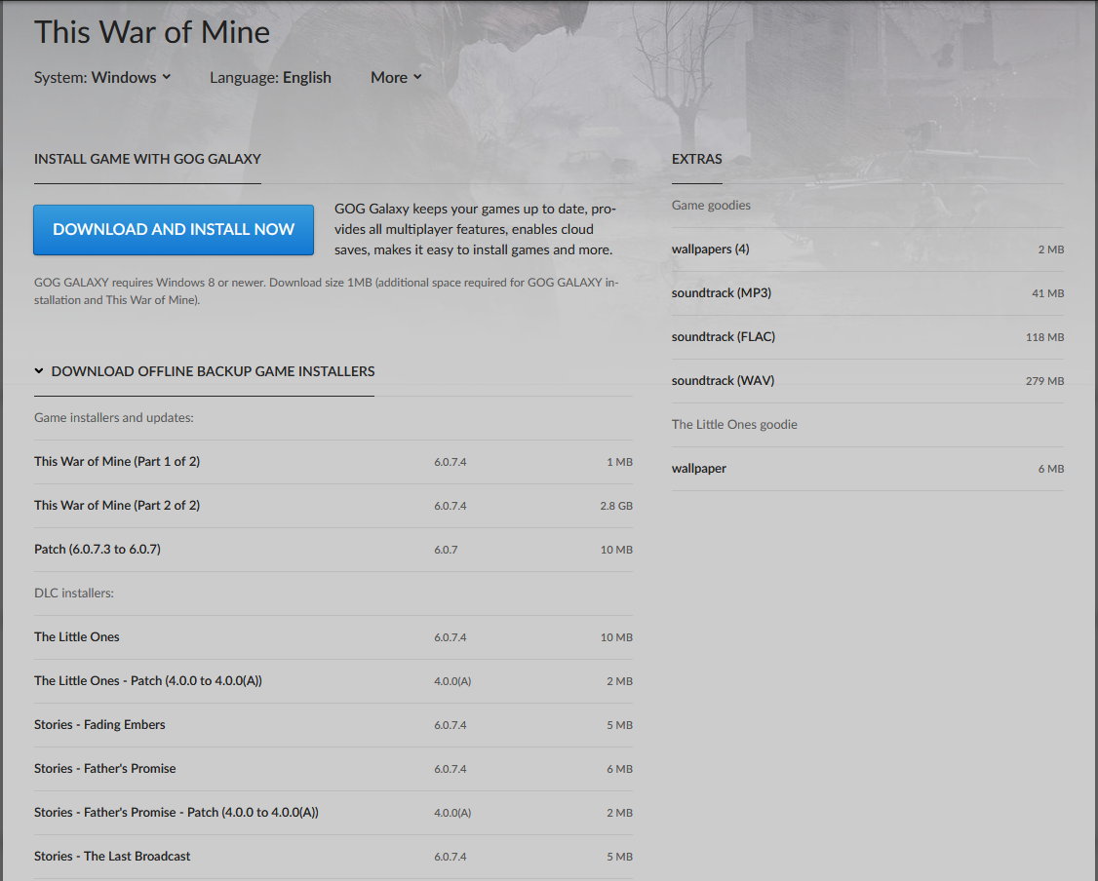The image size is (1098, 881).
Task: Download Stories - Father's Promise installer
Action: [x=333, y=768]
